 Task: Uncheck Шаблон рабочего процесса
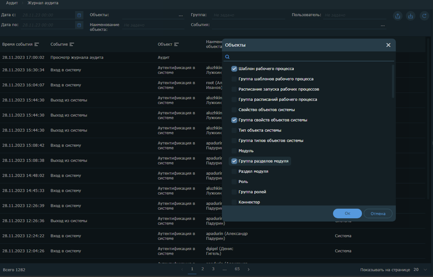(x=234, y=69)
